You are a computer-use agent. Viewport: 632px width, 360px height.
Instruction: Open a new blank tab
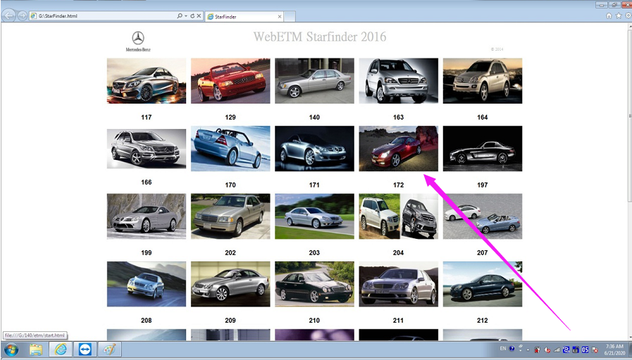click(290, 16)
